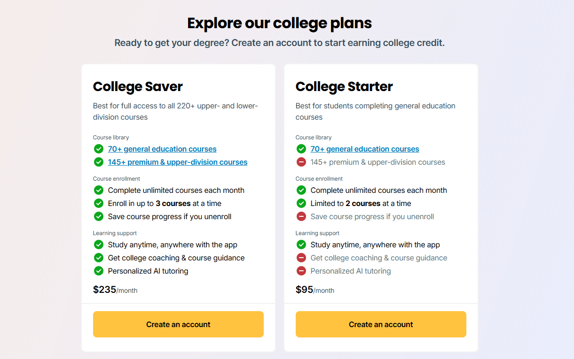Click green check beside Complete unlimited courses monthly
The width and height of the screenshot is (574, 359).
[99, 190]
